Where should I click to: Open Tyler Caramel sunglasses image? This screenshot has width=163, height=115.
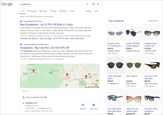134,65
